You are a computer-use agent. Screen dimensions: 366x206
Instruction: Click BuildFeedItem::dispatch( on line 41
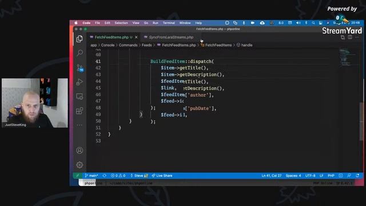click(x=182, y=61)
